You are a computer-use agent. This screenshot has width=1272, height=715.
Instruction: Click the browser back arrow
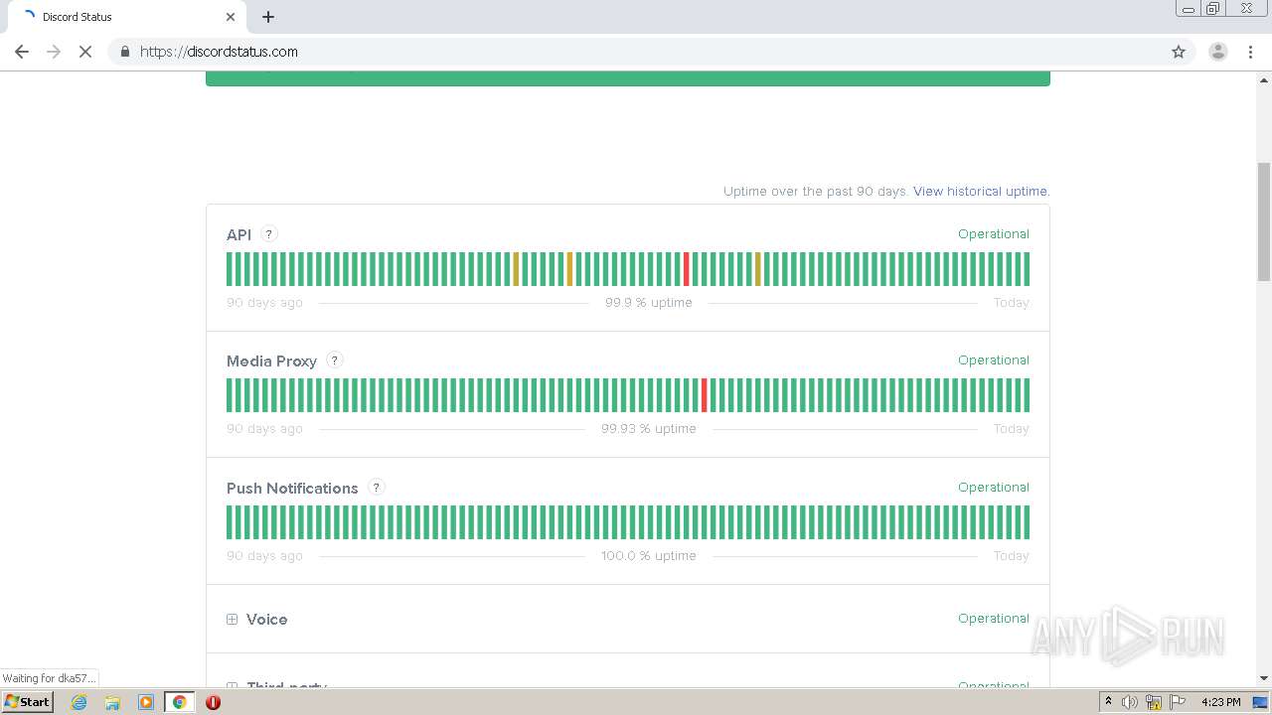click(x=22, y=52)
